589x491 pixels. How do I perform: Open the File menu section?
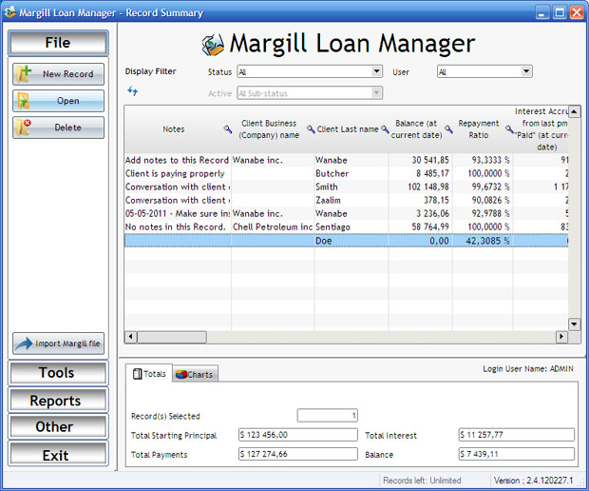tap(58, 43)
